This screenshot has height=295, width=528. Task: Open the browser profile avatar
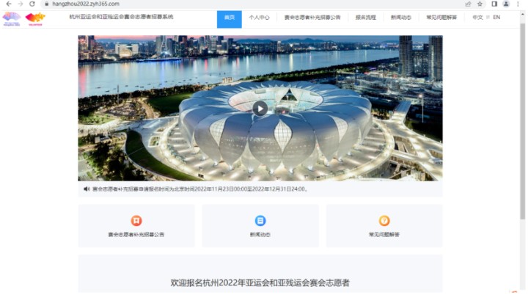(x=506, y=4)
